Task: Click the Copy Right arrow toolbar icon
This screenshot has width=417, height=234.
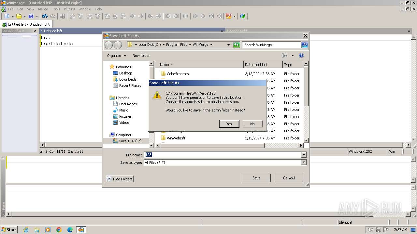Action: point(133,16)
